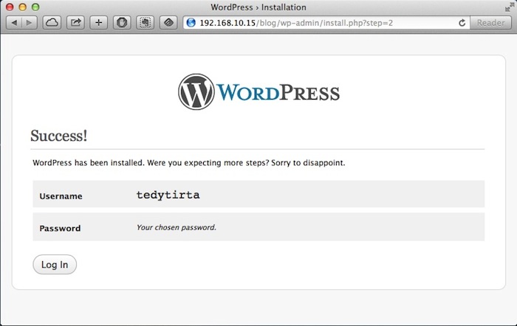
Task: Click the octagon stop-shaped extension icon
Action: (x=122, y=23)
